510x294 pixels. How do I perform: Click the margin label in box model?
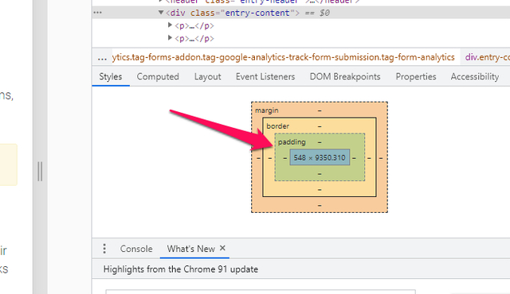(267, 110)
